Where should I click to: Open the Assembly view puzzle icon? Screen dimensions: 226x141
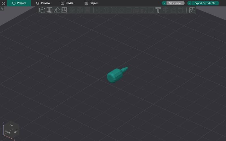(x=192, y=10)
